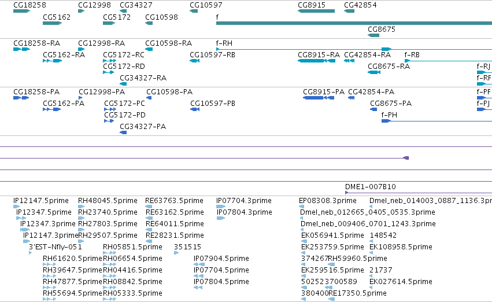
Task: Open the f-PH protein label
Action: point(390,115)
